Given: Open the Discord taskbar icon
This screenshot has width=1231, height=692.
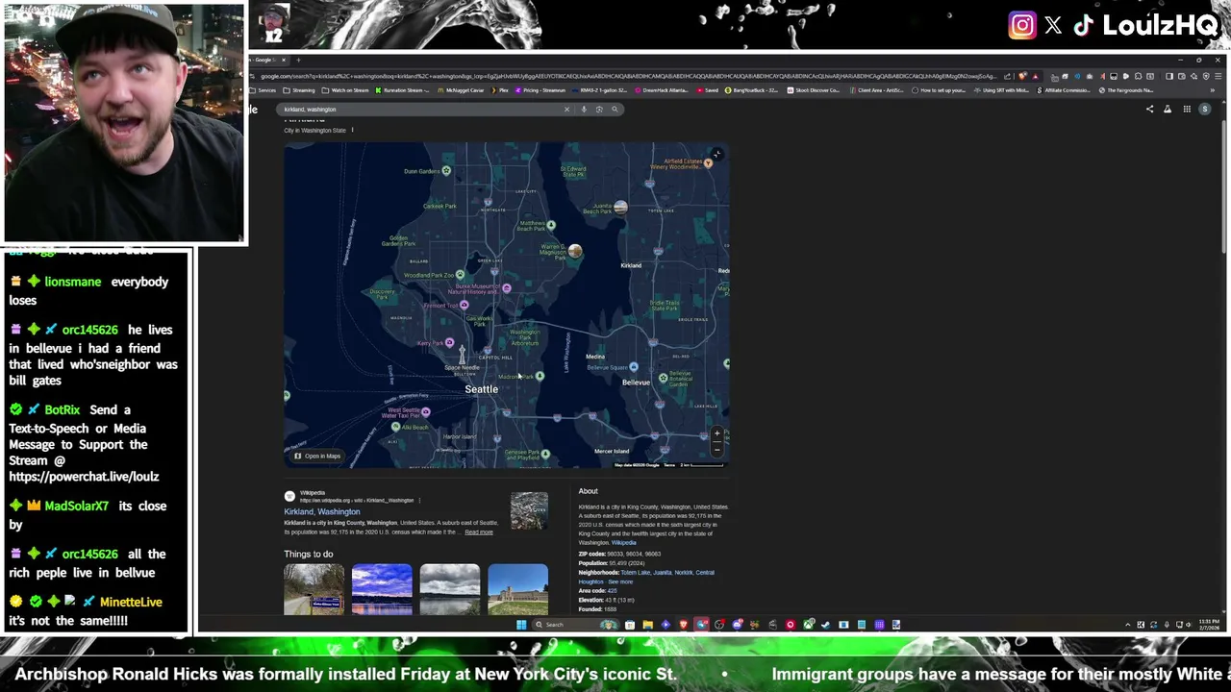Looking at the screenshot, I should [738, 625].
